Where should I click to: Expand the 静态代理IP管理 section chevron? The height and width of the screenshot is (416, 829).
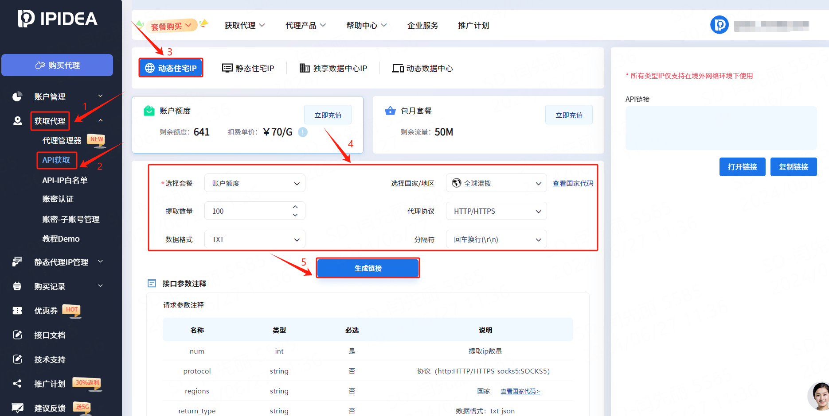coord(100,262)
